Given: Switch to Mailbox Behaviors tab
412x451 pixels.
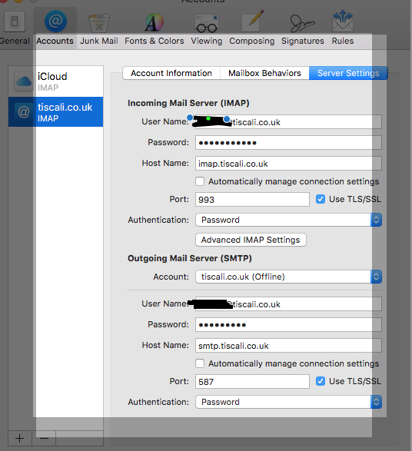Looking at the screenshot, I should [x=264, y=73].
